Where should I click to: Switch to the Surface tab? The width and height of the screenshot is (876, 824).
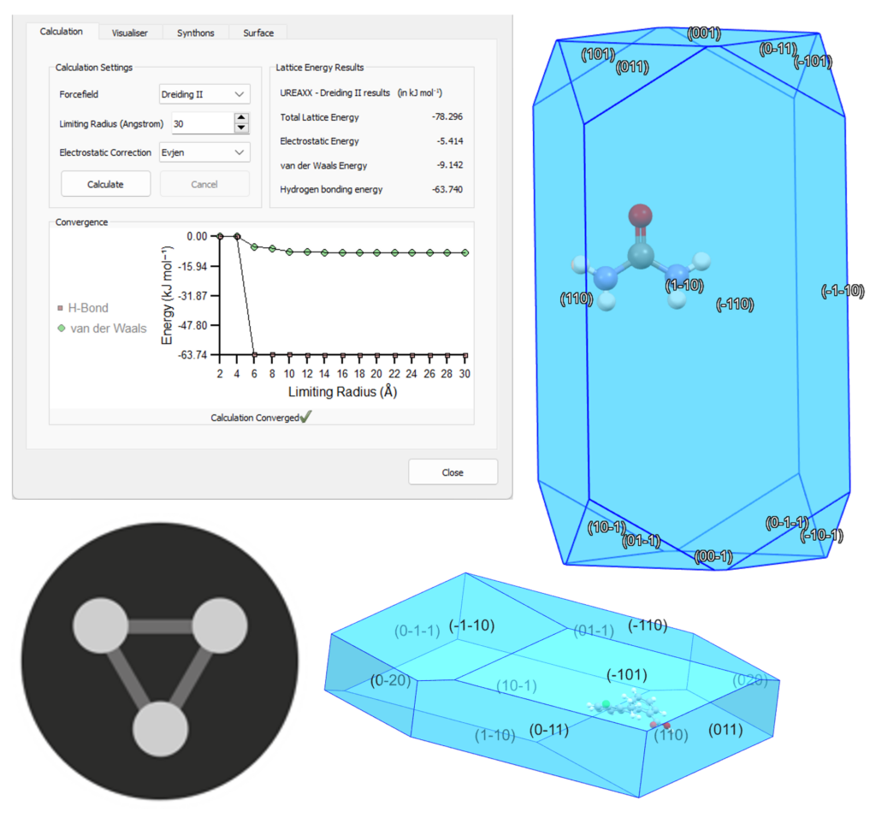click(x=258, y=33)
